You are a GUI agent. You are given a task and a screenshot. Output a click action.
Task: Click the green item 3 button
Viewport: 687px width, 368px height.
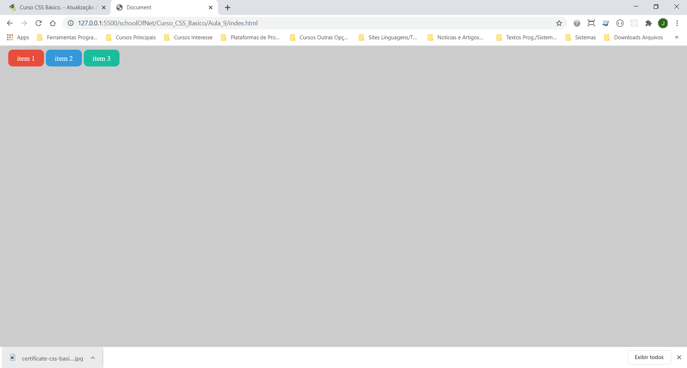pyautogui.click(x=102, y=58)
